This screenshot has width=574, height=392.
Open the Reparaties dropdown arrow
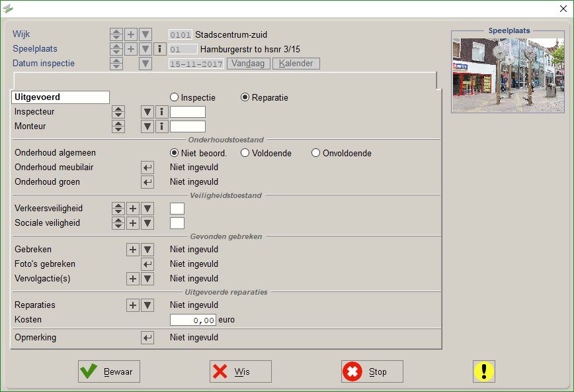[147, 305]
